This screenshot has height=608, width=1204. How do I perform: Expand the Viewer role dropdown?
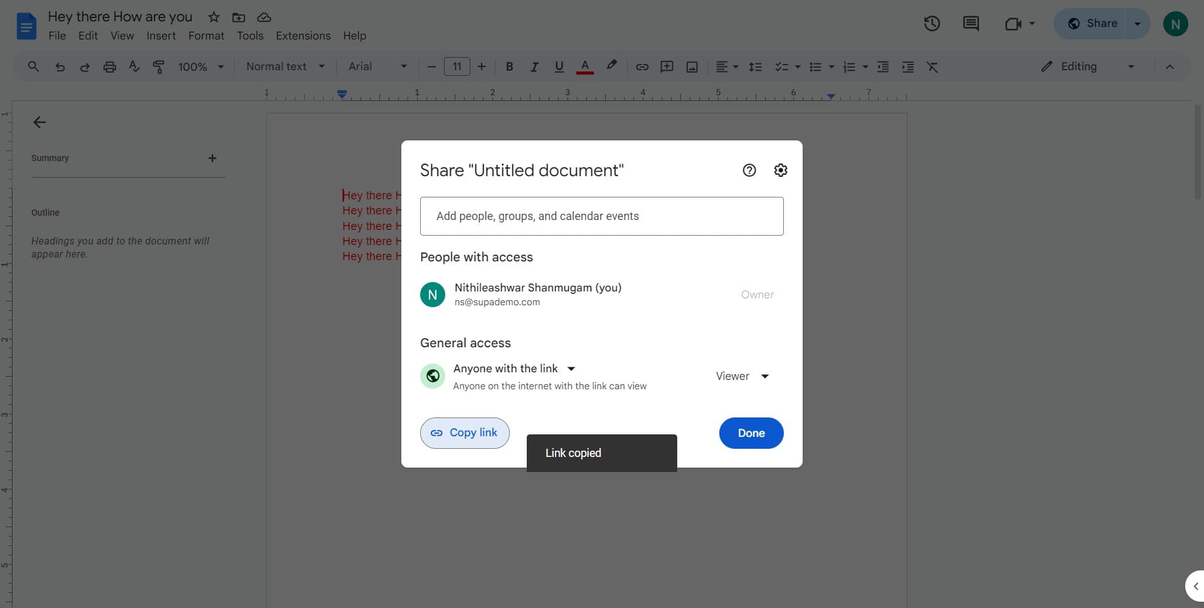(x=742, y=376)
